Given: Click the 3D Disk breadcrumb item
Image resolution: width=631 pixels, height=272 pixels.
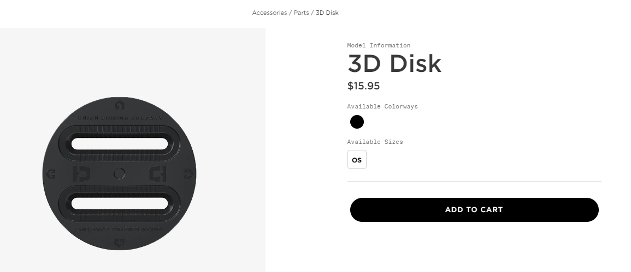Looking at the screenshot, I should [327, 13].
